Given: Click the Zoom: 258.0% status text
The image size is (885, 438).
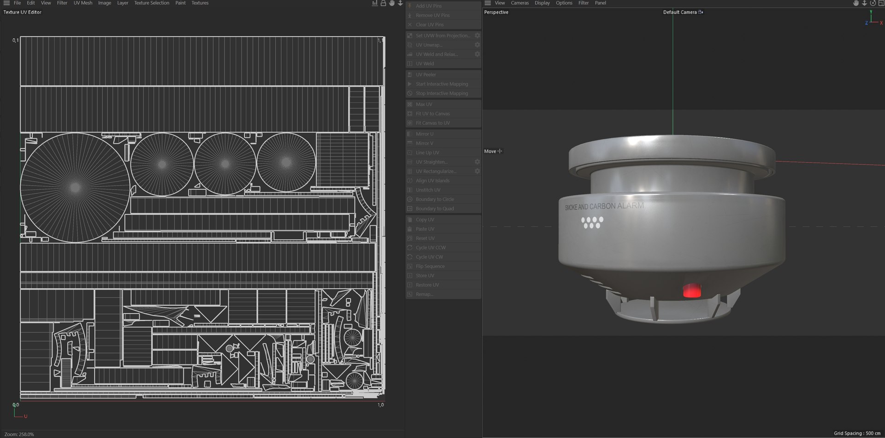Looking at the screenshot, I should (x=19, y=434).
